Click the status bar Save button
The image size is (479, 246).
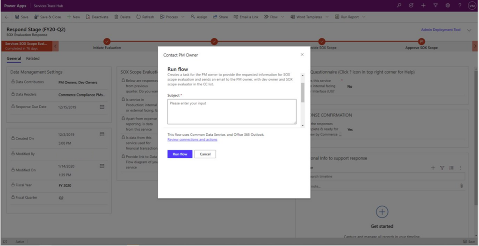[469, 241]
